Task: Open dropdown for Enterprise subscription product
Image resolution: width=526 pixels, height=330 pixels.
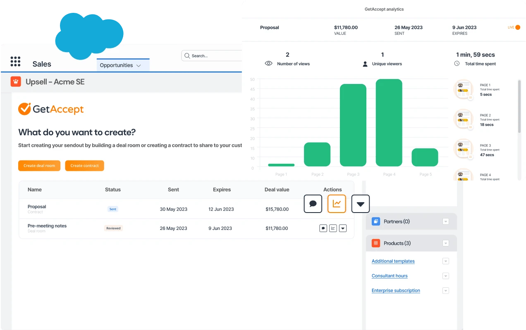Action: point(446,290)
